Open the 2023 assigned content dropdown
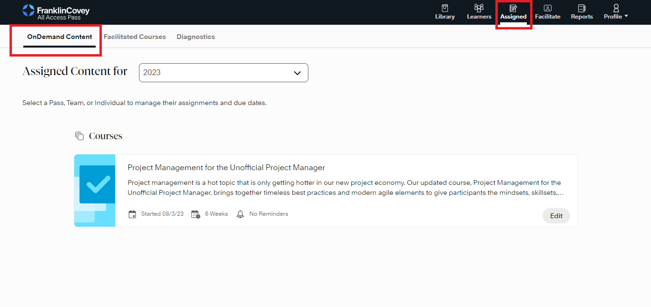The height and width of the screenshot is (307, 651). coord(223,73)
